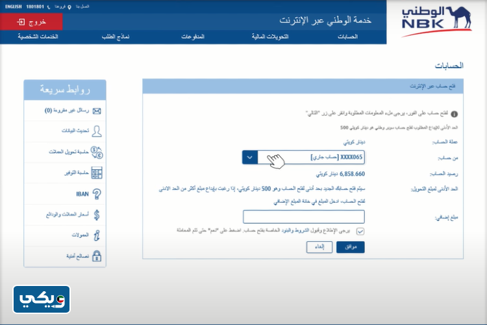Viewport: 487px width, 325px height.
Task: Click the dollar sign rates icon
Action: click(97, 214)
